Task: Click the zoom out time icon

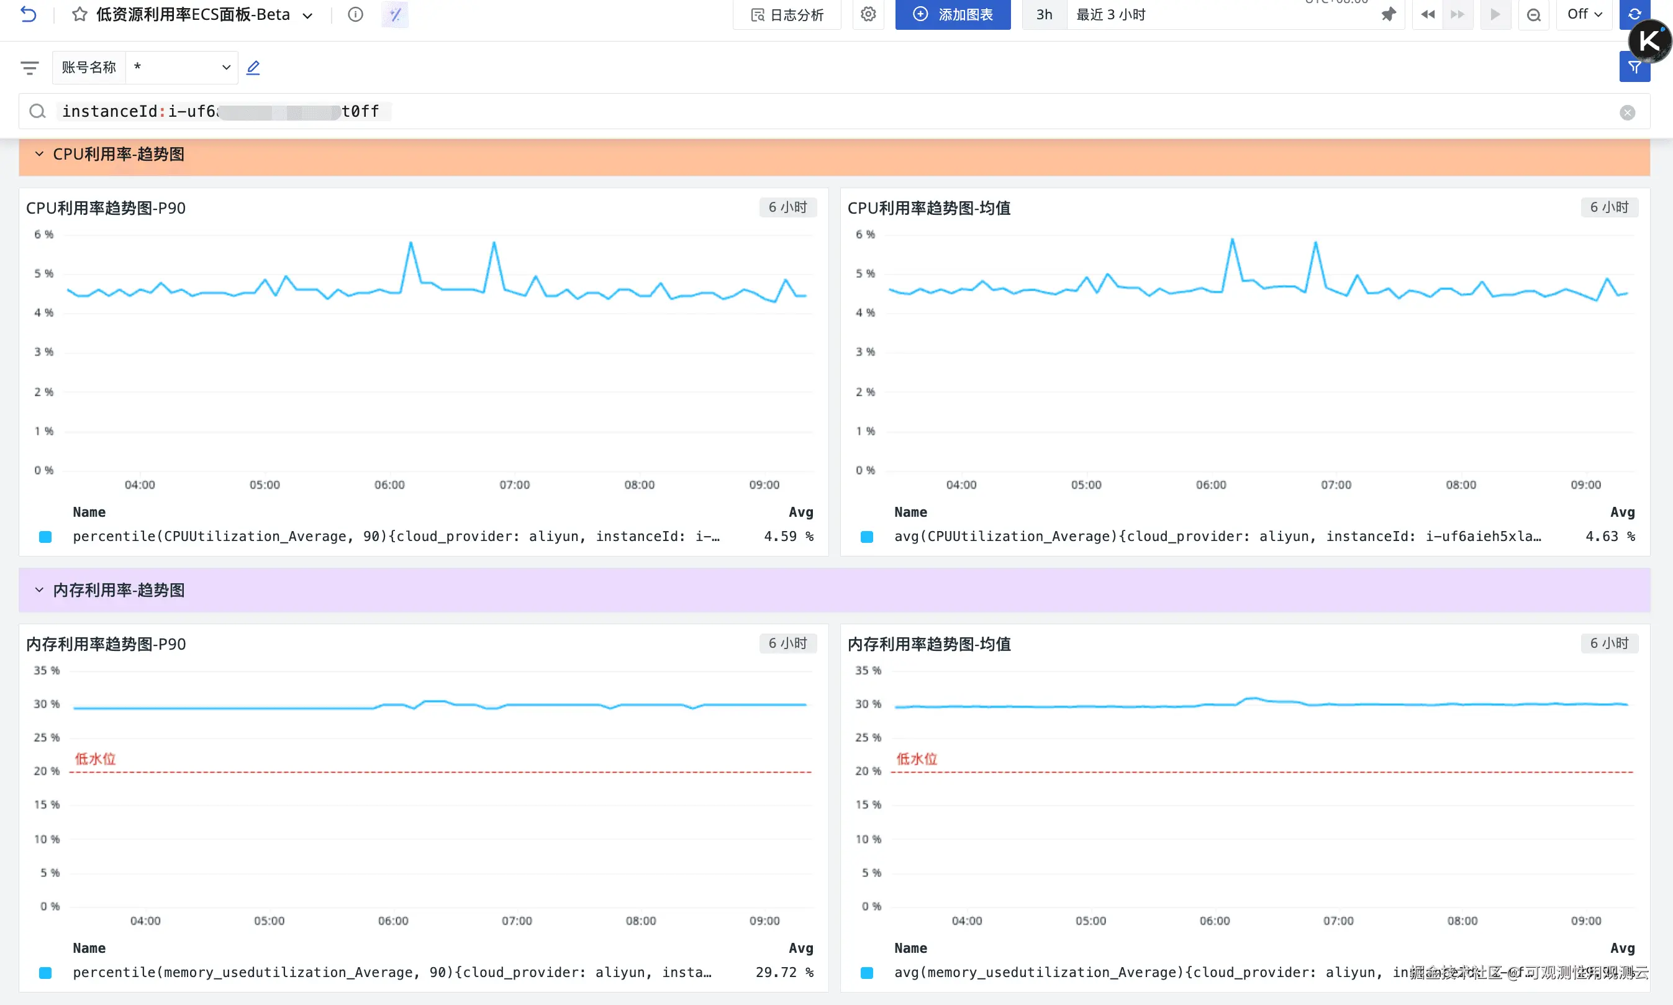Action: [x=1534, y=14]
